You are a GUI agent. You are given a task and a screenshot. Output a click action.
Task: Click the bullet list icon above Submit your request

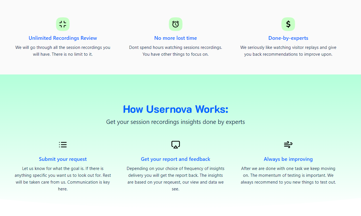tap(63, 144)
